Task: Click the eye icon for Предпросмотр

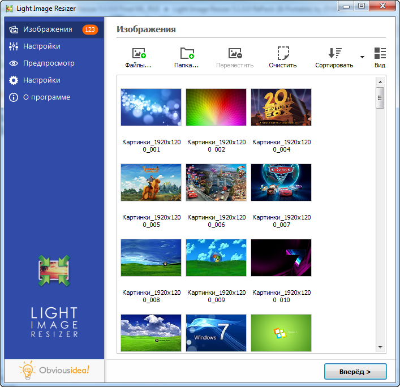Action: 14,63
